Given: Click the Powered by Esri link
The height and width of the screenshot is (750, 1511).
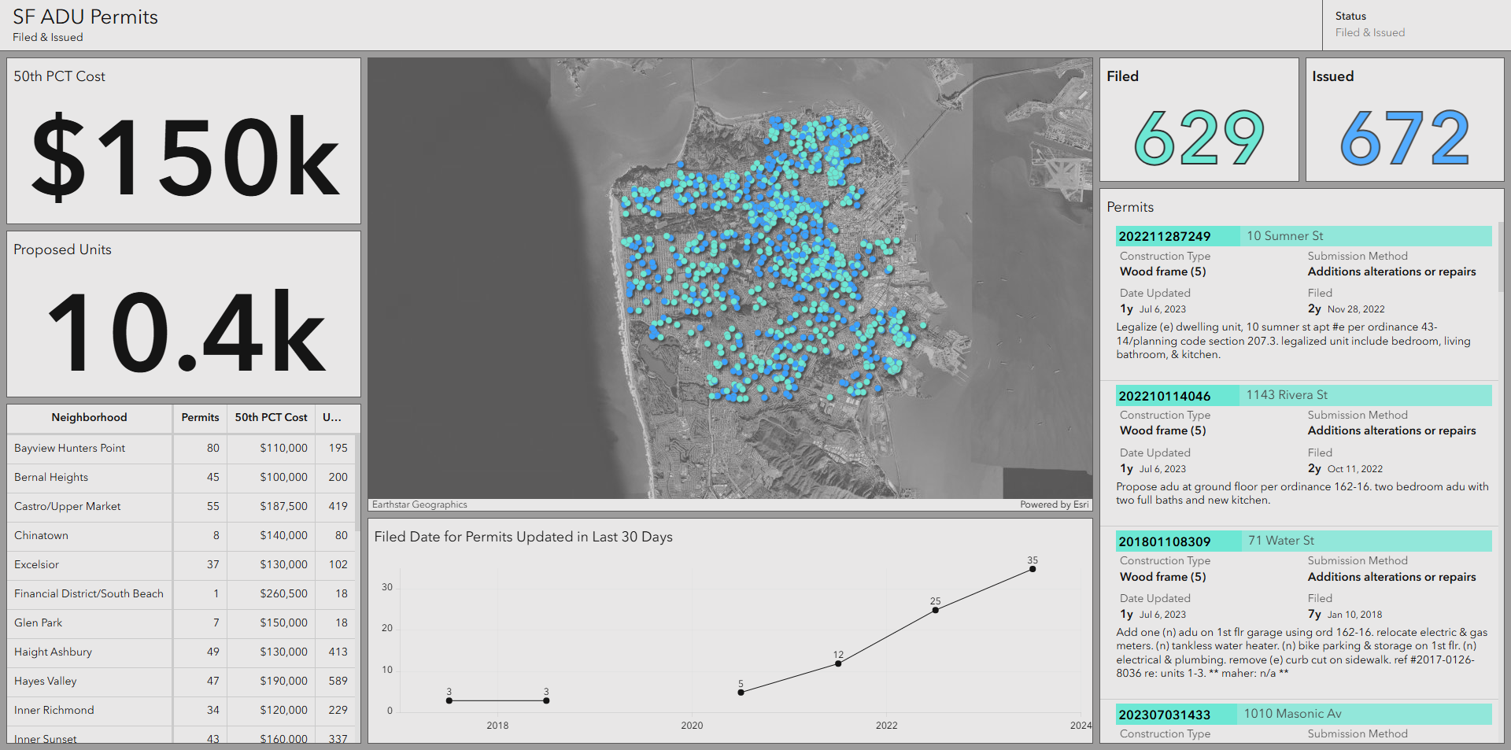Looking at the screenshot, I should coord(1055,504).
